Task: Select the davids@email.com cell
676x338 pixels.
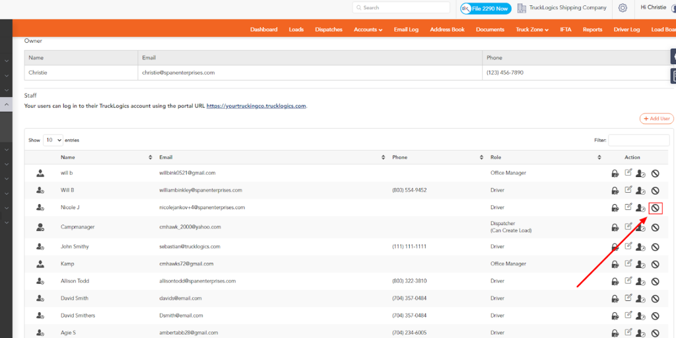Action: pyautogui.click(x=181, y=298)
